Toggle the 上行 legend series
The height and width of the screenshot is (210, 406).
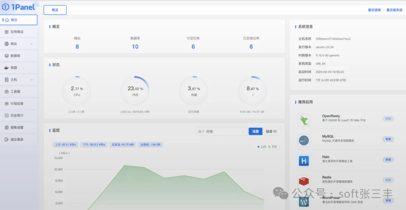coord(262,147)
